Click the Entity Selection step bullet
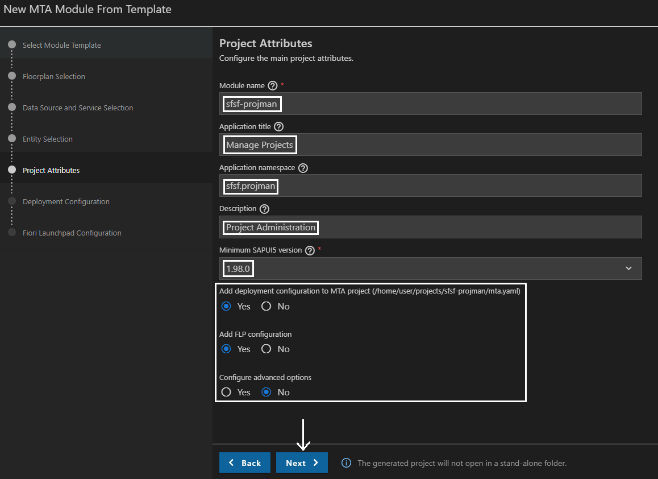Image resolution: width=658 pixels, height=479 pixels. tap(12, 138)
